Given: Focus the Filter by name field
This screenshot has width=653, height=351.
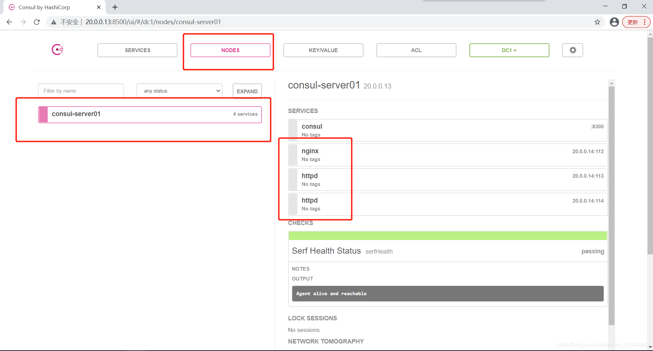Looking at the screenshot, I should (81, 91).
